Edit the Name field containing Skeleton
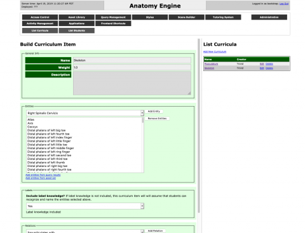 coord(132,60)
